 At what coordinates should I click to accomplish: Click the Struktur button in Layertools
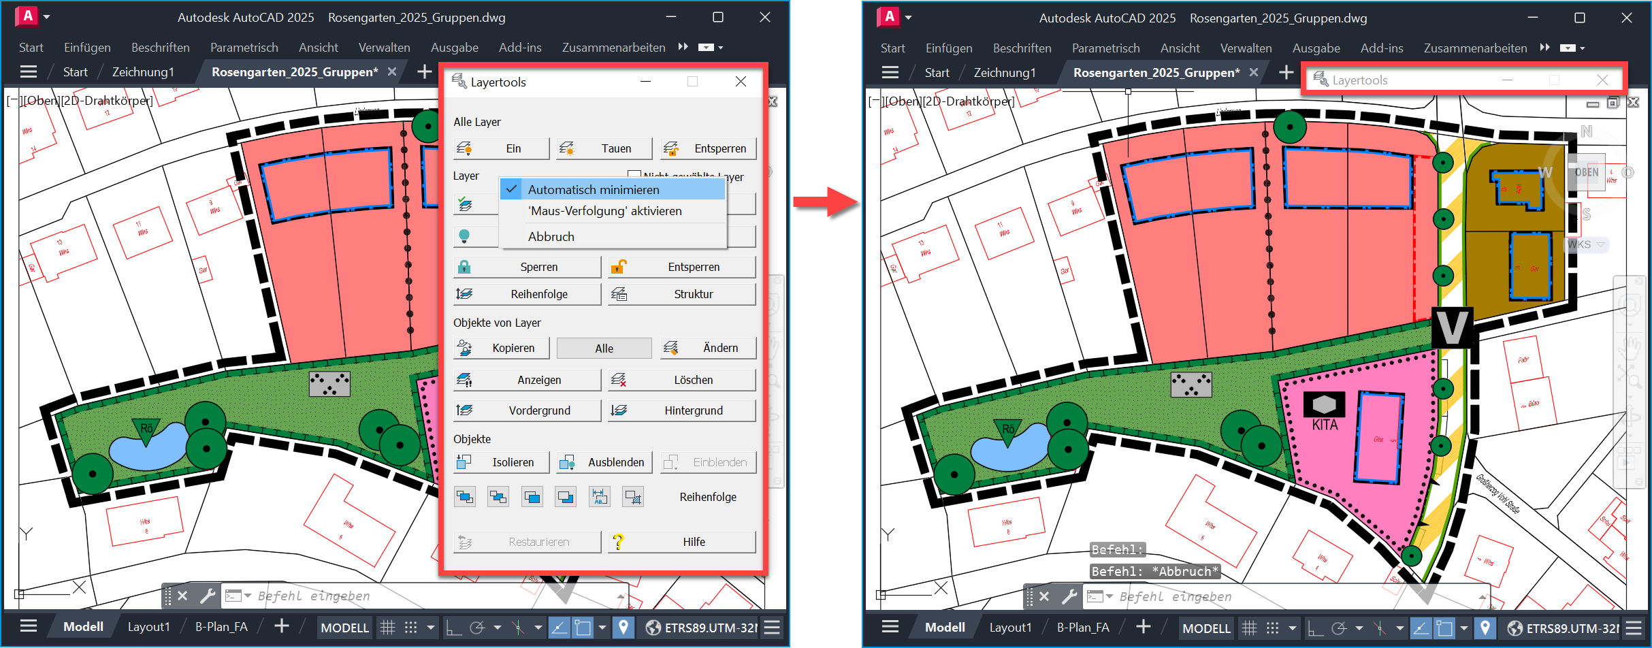point(681,294)
